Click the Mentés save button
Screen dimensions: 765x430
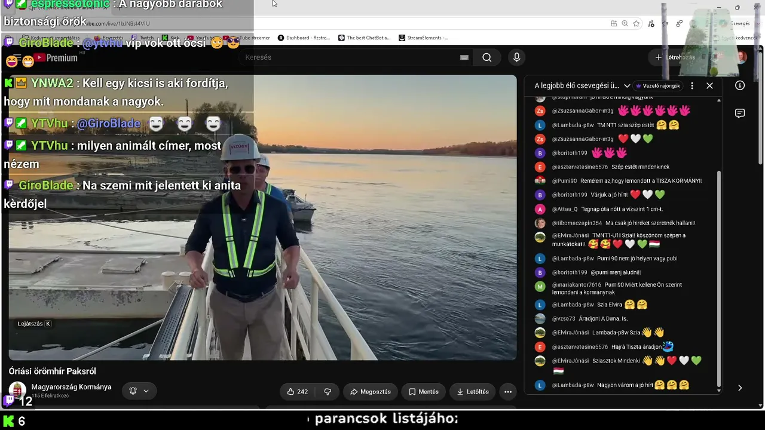tap(423, 392)
